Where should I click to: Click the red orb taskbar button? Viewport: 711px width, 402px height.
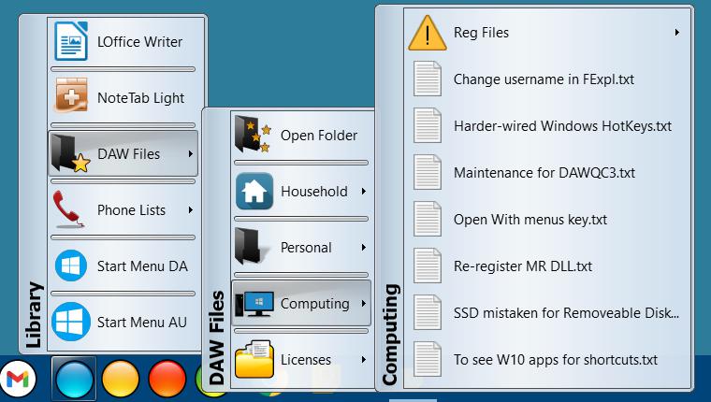click(169, 380)
